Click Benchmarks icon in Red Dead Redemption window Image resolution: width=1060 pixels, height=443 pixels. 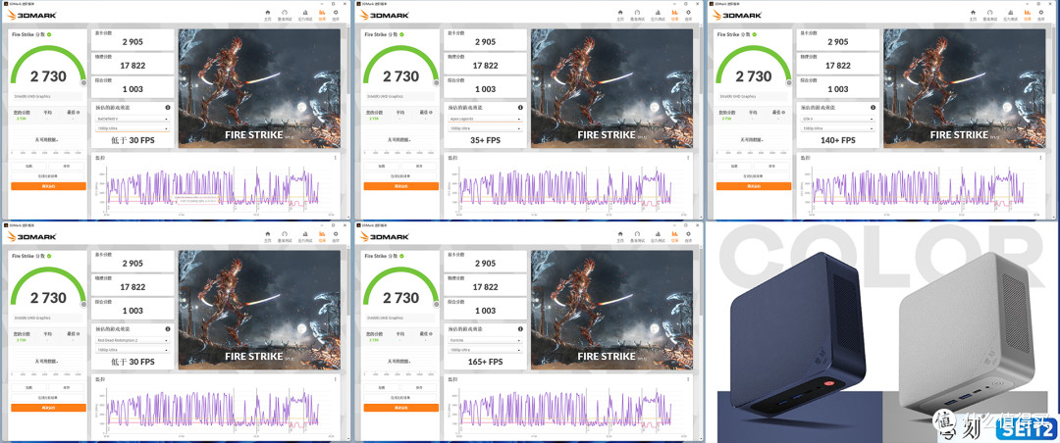pyautogui.click(x=286, y=235)
